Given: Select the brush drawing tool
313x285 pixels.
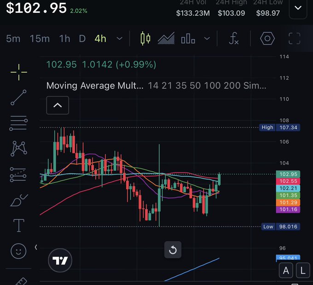Looking at the screenshot, I should [x=19, y=200].
